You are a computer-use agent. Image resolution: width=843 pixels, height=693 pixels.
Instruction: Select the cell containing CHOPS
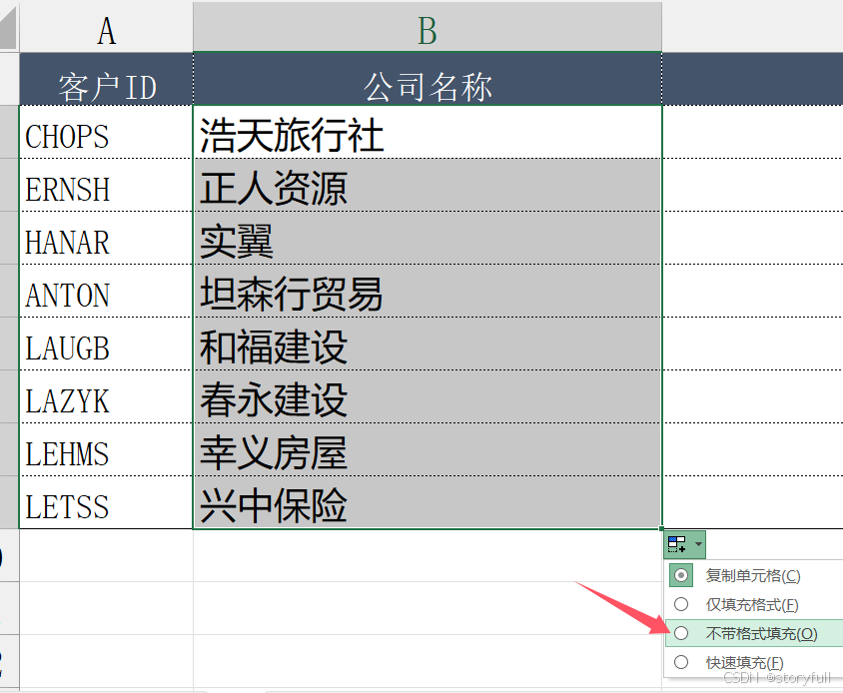pyautogui.click(x=106, y=132)
